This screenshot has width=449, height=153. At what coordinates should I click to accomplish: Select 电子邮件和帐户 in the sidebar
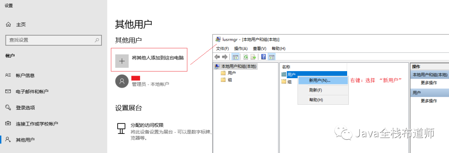(27, 91)
